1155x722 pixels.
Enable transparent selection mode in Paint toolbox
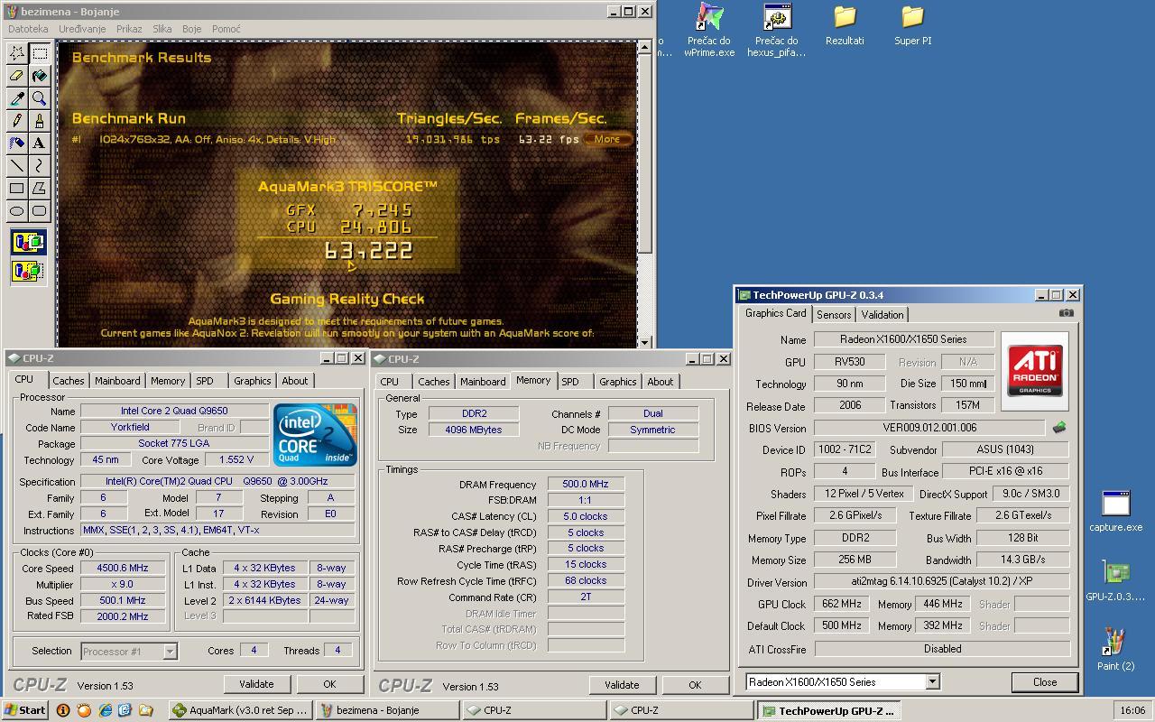[28, 270]
